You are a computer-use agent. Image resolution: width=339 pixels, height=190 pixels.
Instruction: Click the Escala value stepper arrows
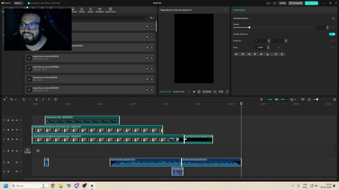(327, 27)
